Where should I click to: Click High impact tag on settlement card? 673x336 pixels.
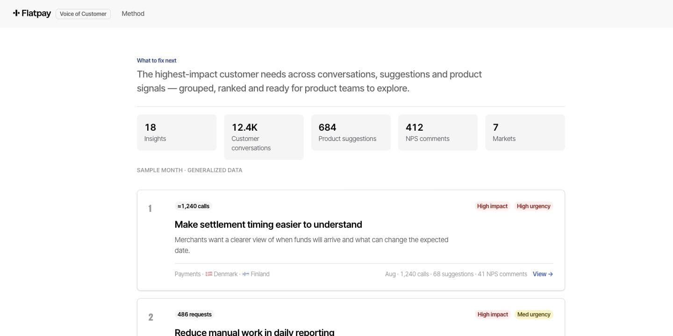tap(492, 206)
